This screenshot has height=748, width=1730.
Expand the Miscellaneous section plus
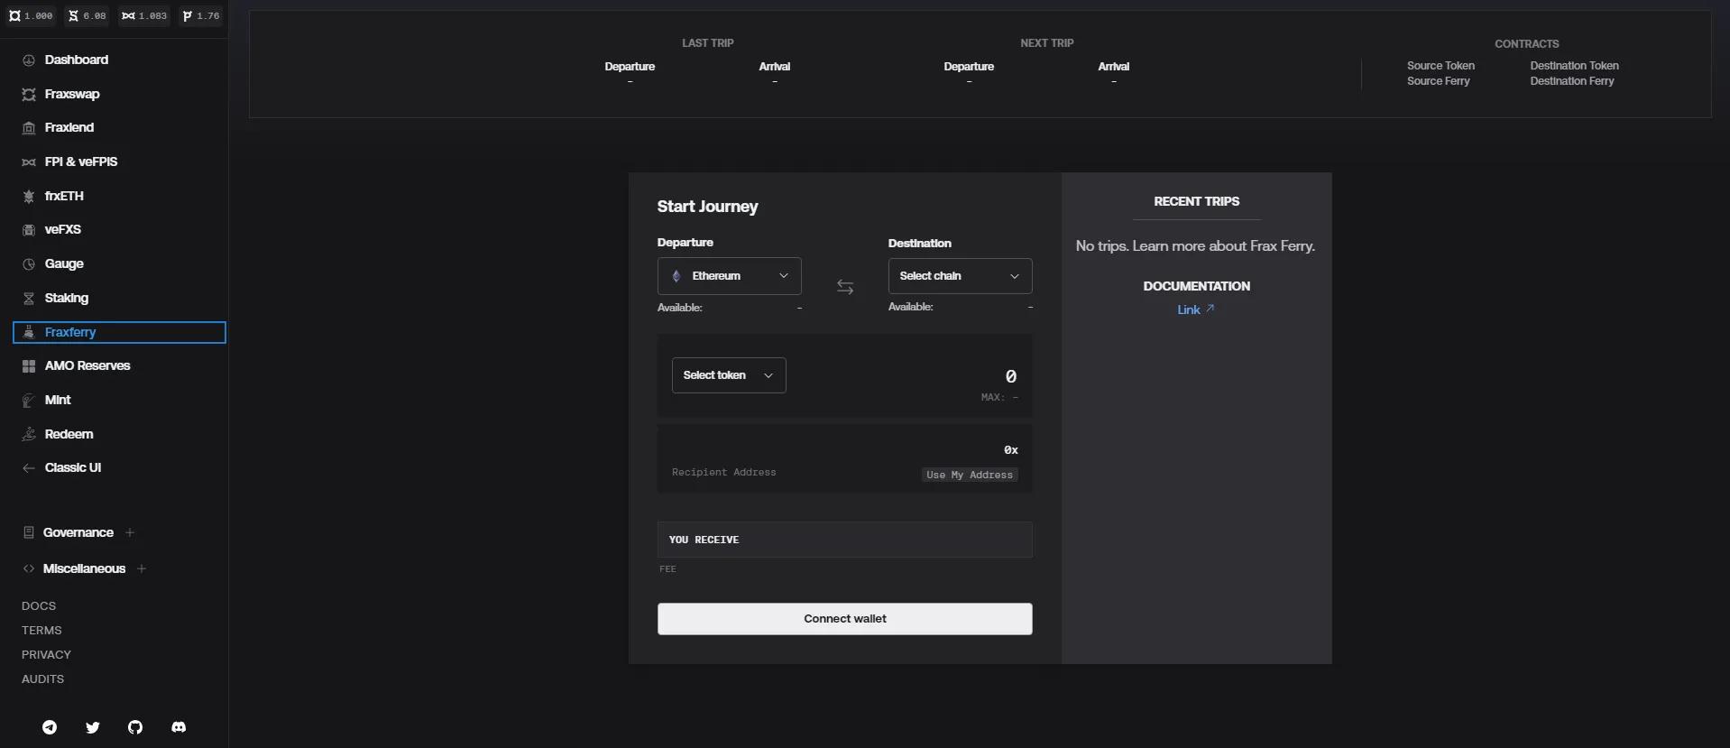pos(142,569)
